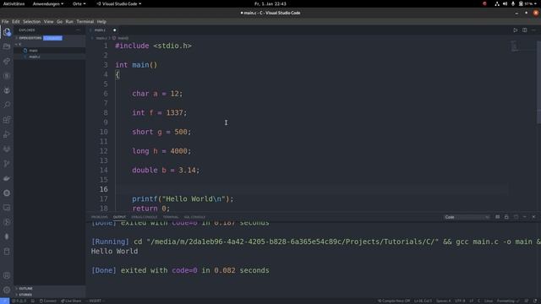Click the Live Share status bar button
541x304 pixels.
coord(71,301)
